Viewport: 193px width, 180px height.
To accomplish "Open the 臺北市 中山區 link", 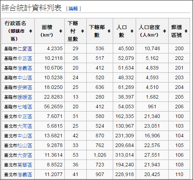I will click(25, 136).
